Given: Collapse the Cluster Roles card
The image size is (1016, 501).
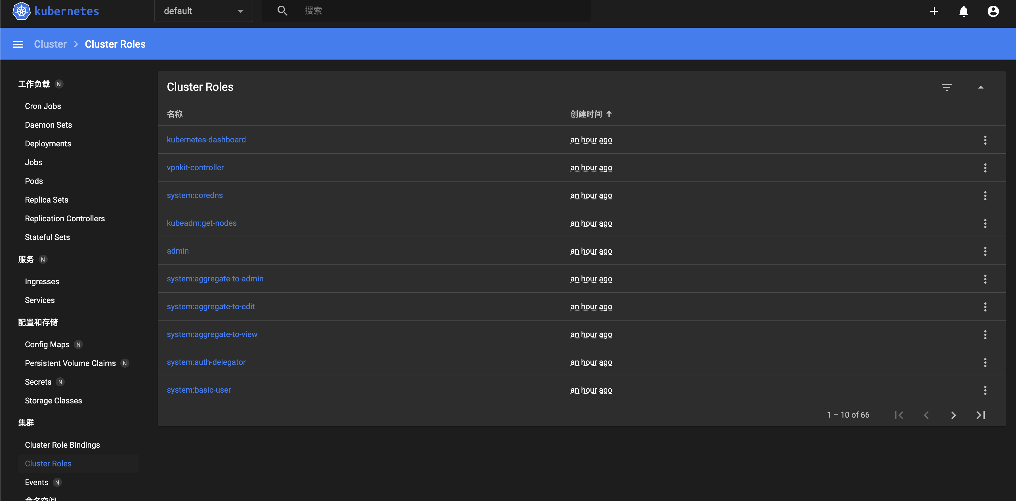Looking at the screenshot, I should 981,87.
